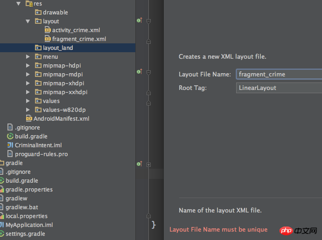322x240 pixels.
Task: Click the CriminalIntent.iml module icon
Action: coord(10,145)
